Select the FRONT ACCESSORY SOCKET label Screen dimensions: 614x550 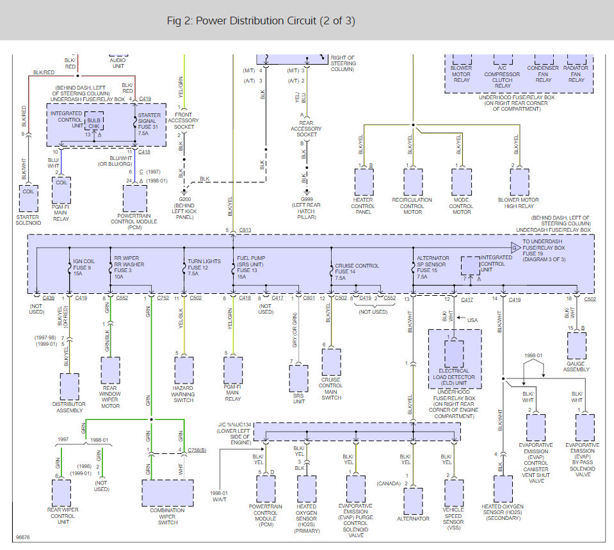point(183,120)
